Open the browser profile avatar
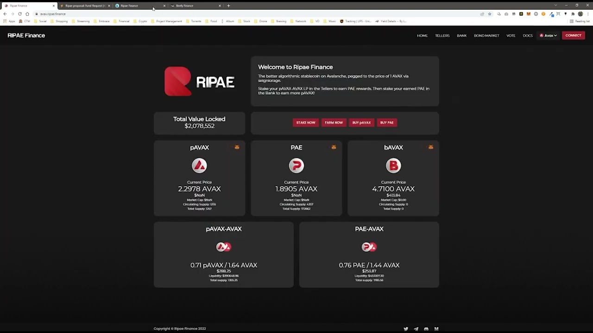Viewport: 593px width, 333px height. pyautogui.click(x=580, y=14)
